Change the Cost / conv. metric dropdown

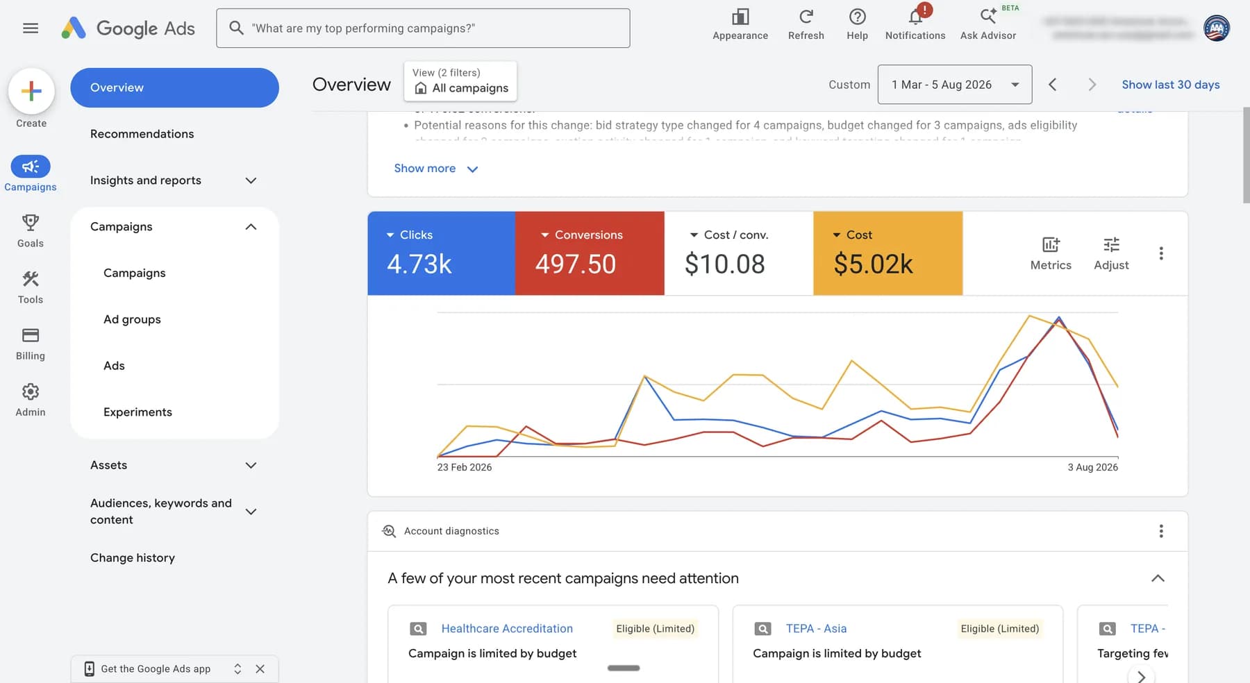[728, 235]
